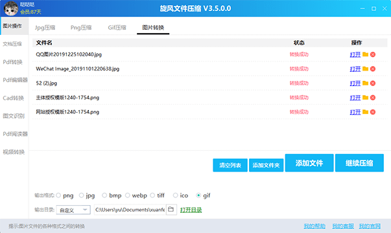Viewport: 391px width, 233px height.
Task: Switch to Jpg压缩 tab
Action: click(45, 27)
